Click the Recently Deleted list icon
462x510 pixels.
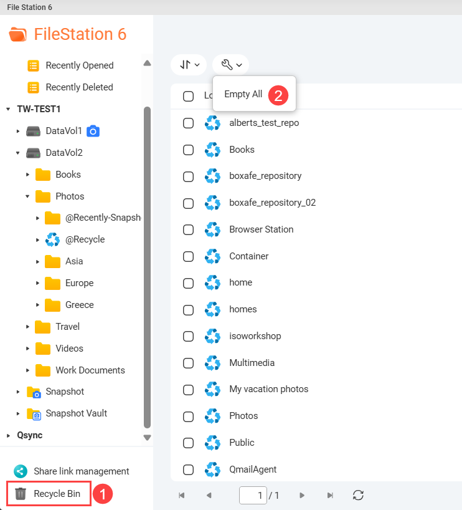click(x=33, y=87)
